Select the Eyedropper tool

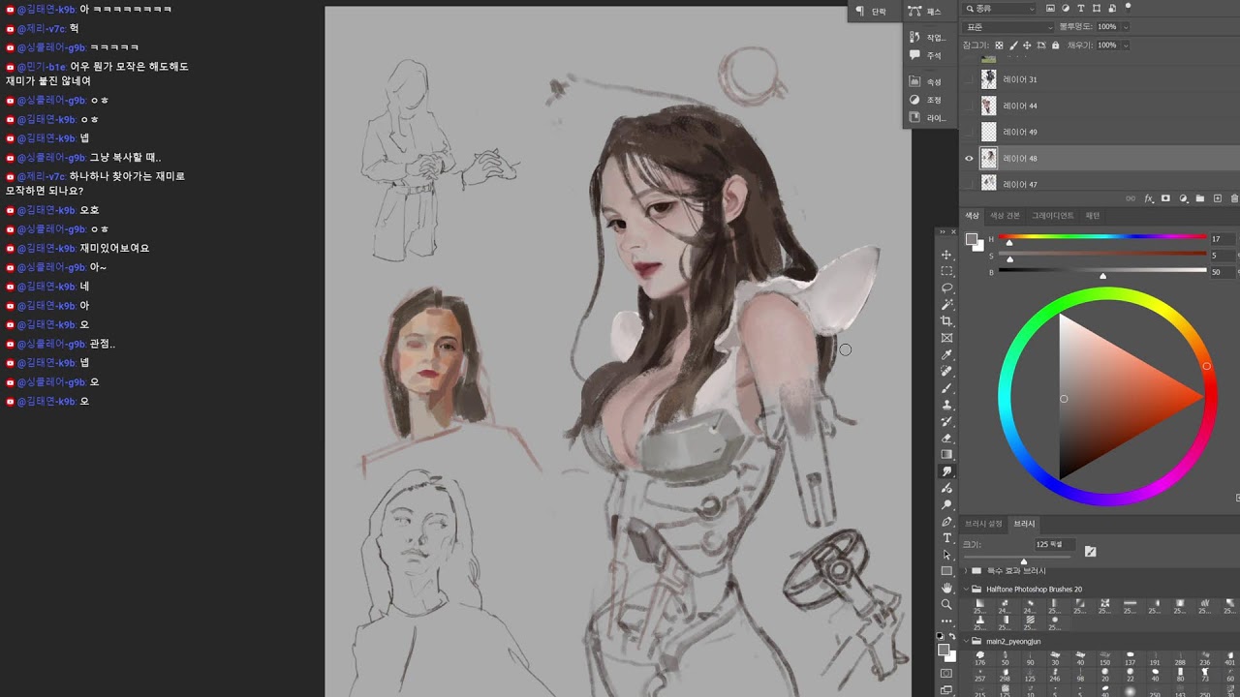(946, 355)
